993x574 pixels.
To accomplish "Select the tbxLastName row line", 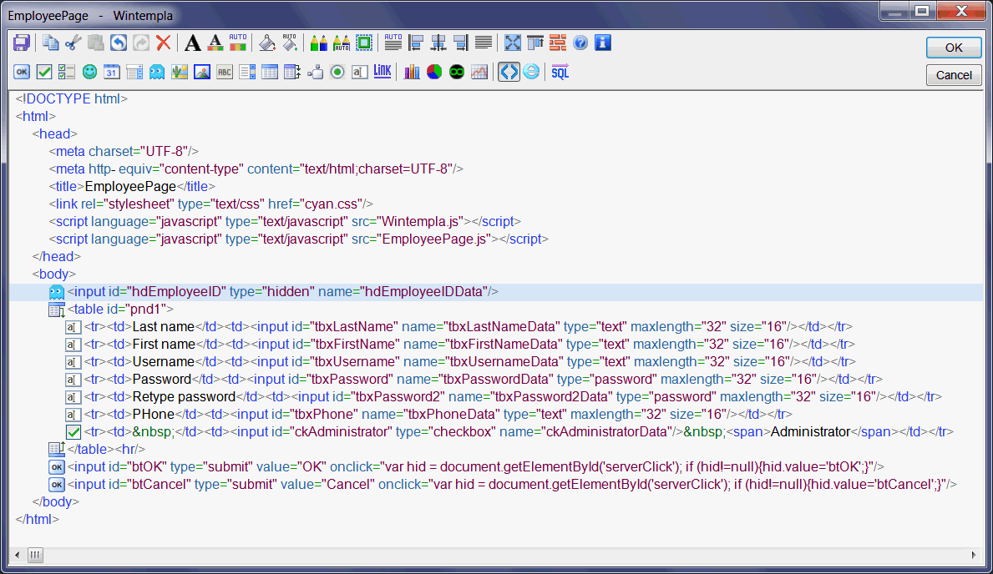I will (469, 327).
